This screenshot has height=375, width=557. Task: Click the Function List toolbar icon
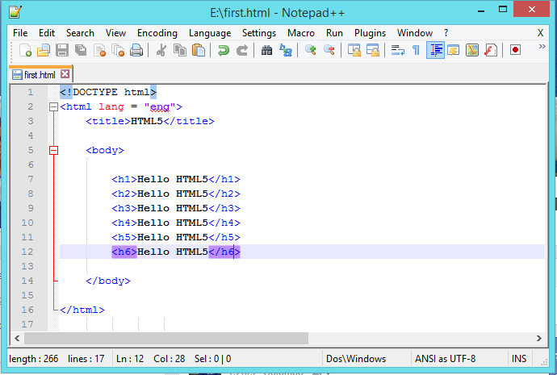491,50
